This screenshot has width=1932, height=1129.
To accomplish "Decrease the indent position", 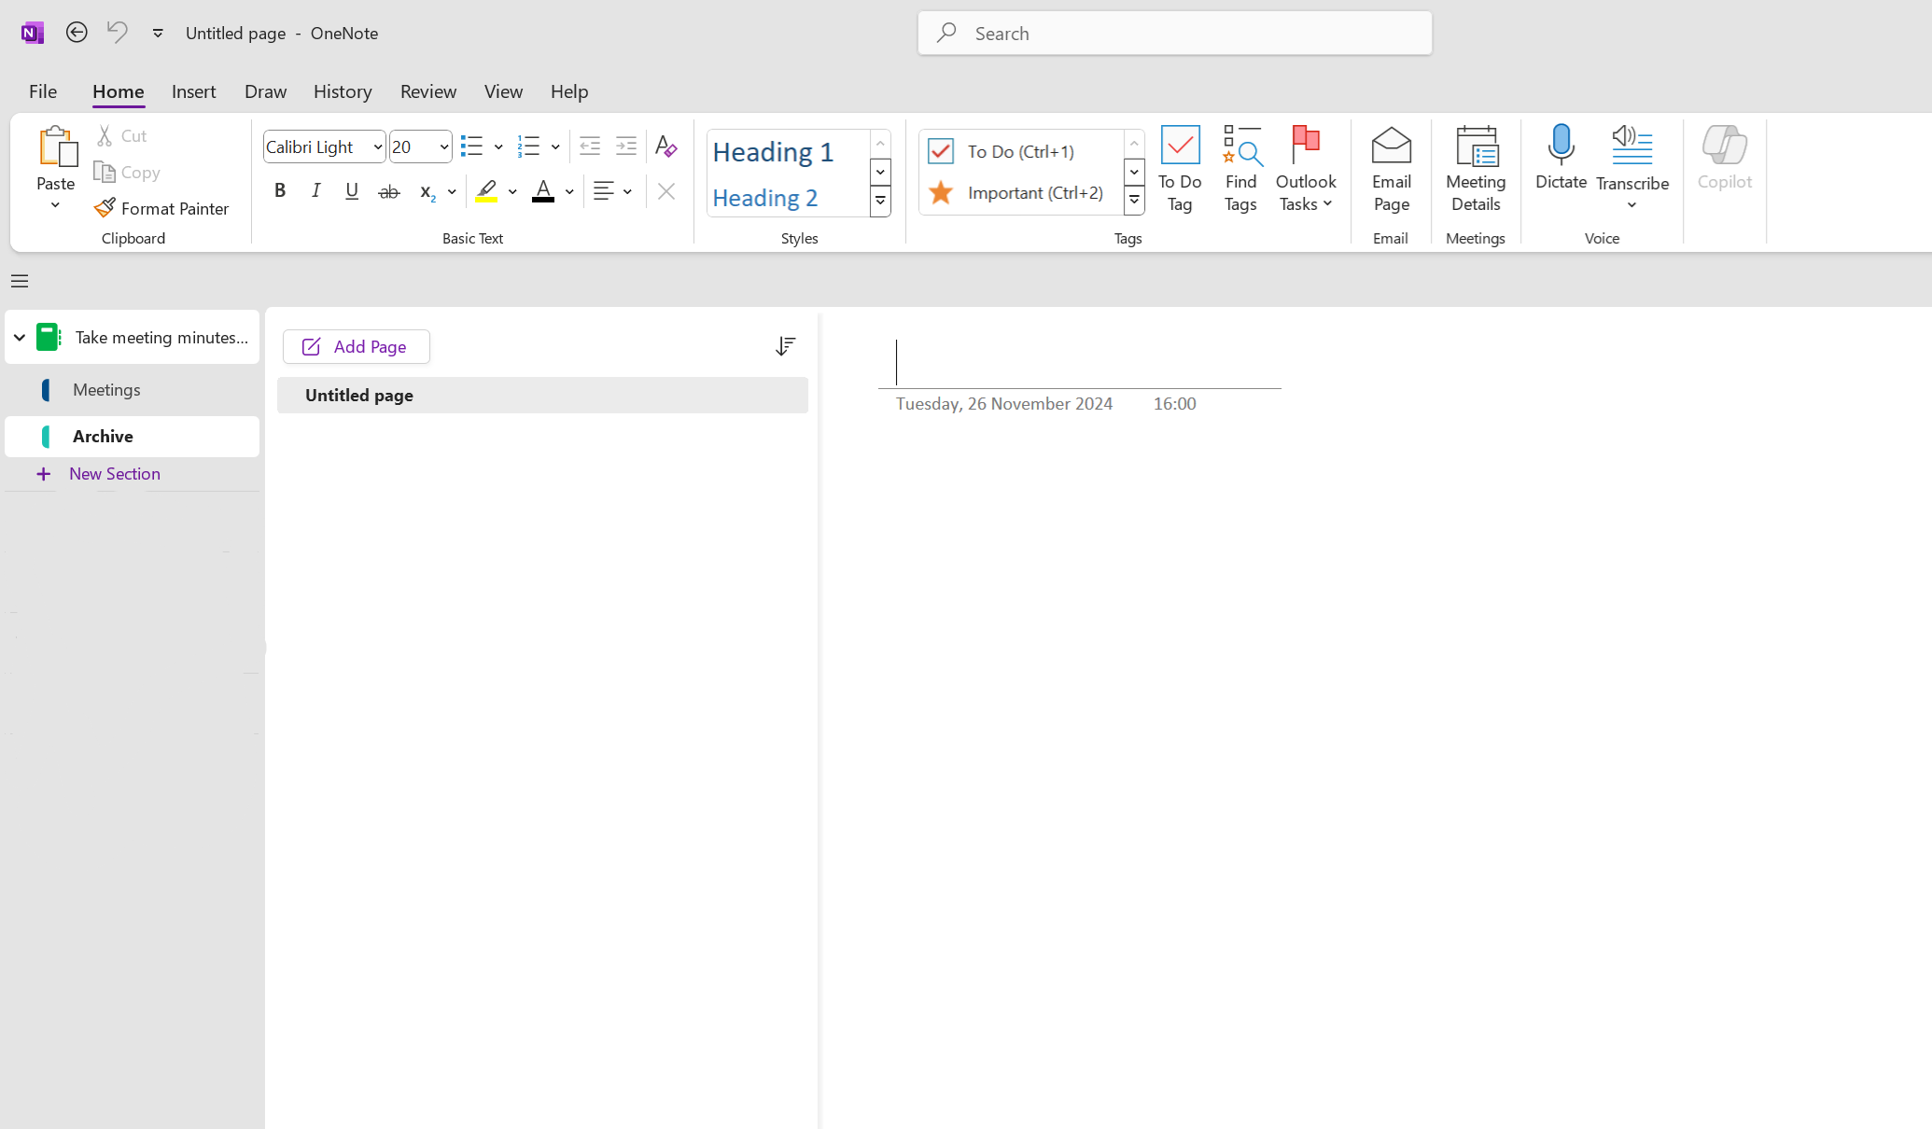I will tap(590, 146).
